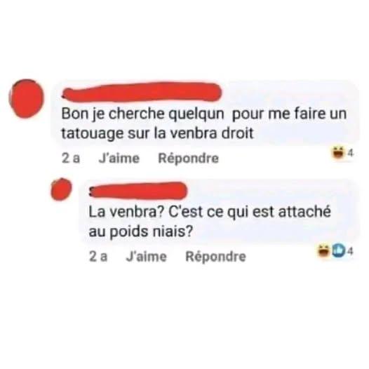
Task: Select the 'Bon je cherche quelqun' comment text
Action: tap(142, 114)
